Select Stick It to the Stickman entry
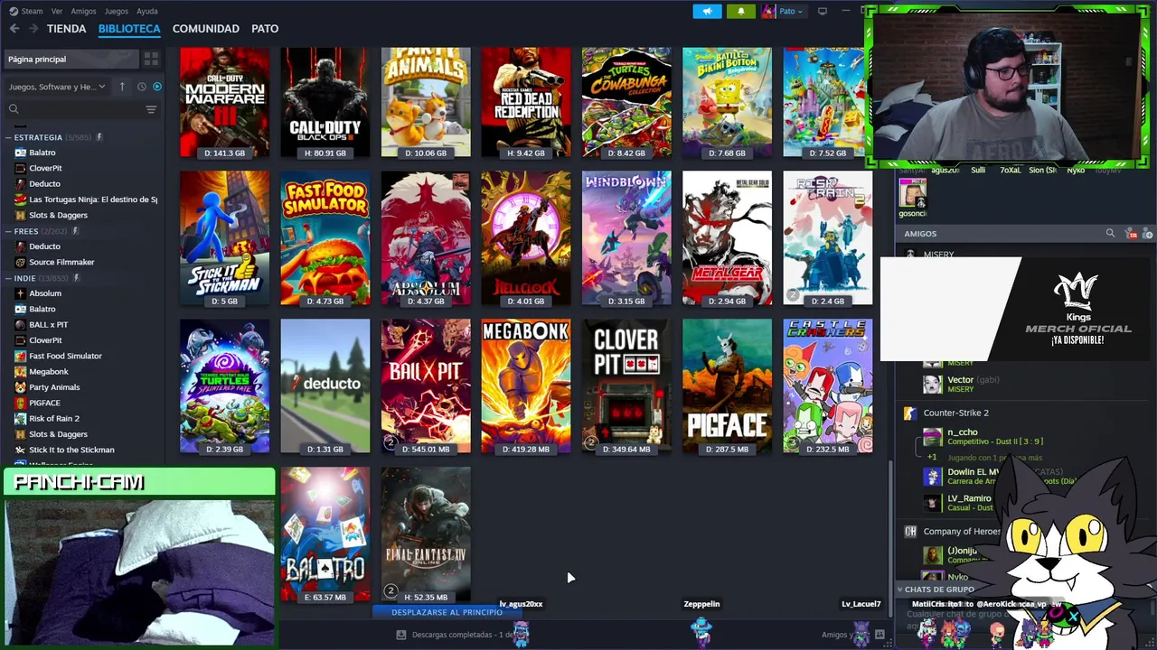 click(x=71, y=450)
